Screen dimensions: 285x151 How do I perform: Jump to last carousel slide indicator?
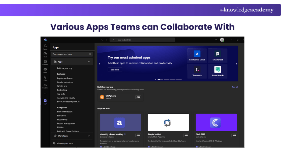pyautogui.click(x=179, y=79)
